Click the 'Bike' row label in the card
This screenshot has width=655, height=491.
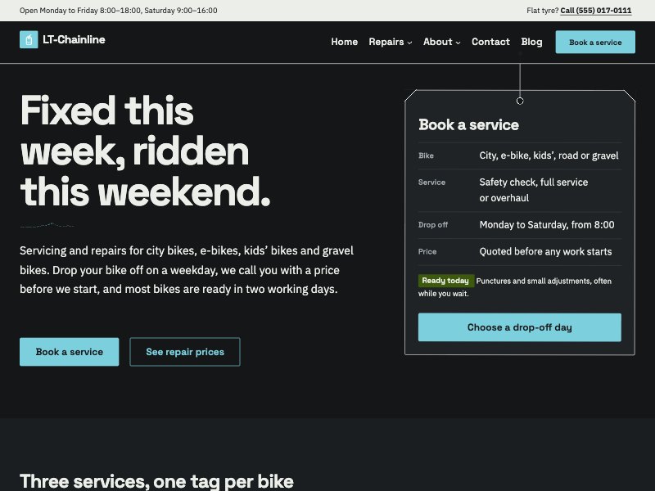click(x=426, y=155)
